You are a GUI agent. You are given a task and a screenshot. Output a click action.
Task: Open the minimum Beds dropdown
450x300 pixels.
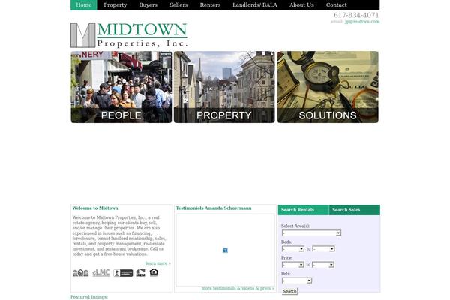coord(293,249)
